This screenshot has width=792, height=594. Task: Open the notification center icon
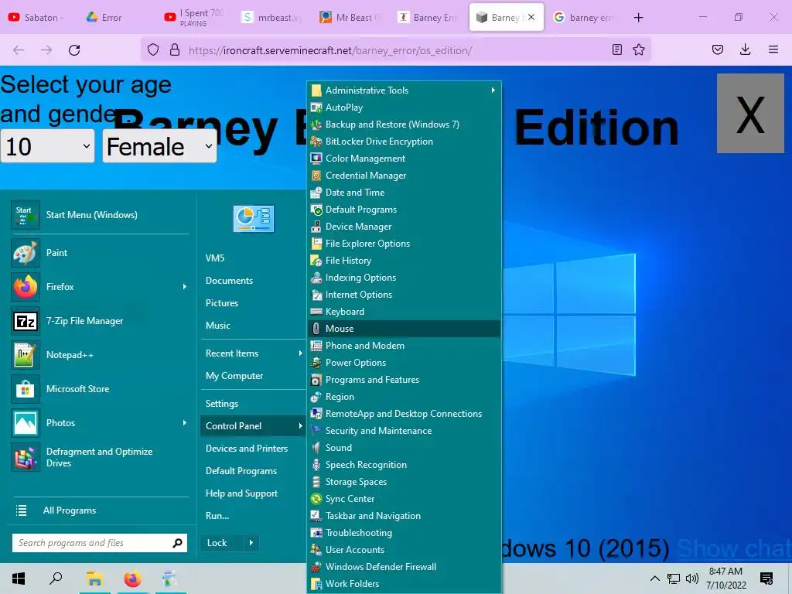[x=766, y=579]
